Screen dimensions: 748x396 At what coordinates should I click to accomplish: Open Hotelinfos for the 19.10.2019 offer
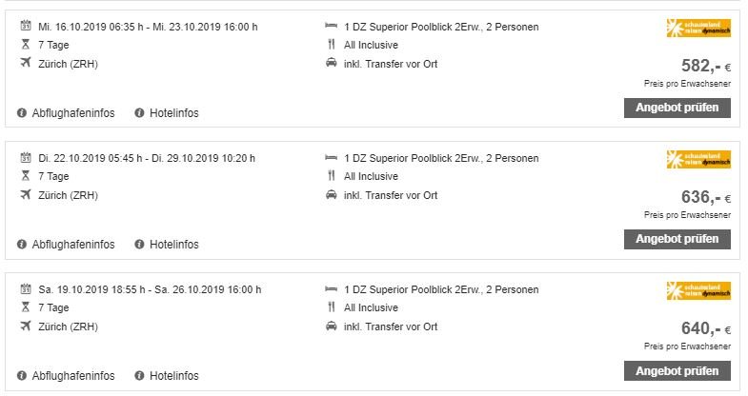pyautogui.click(x=173, y=376)
